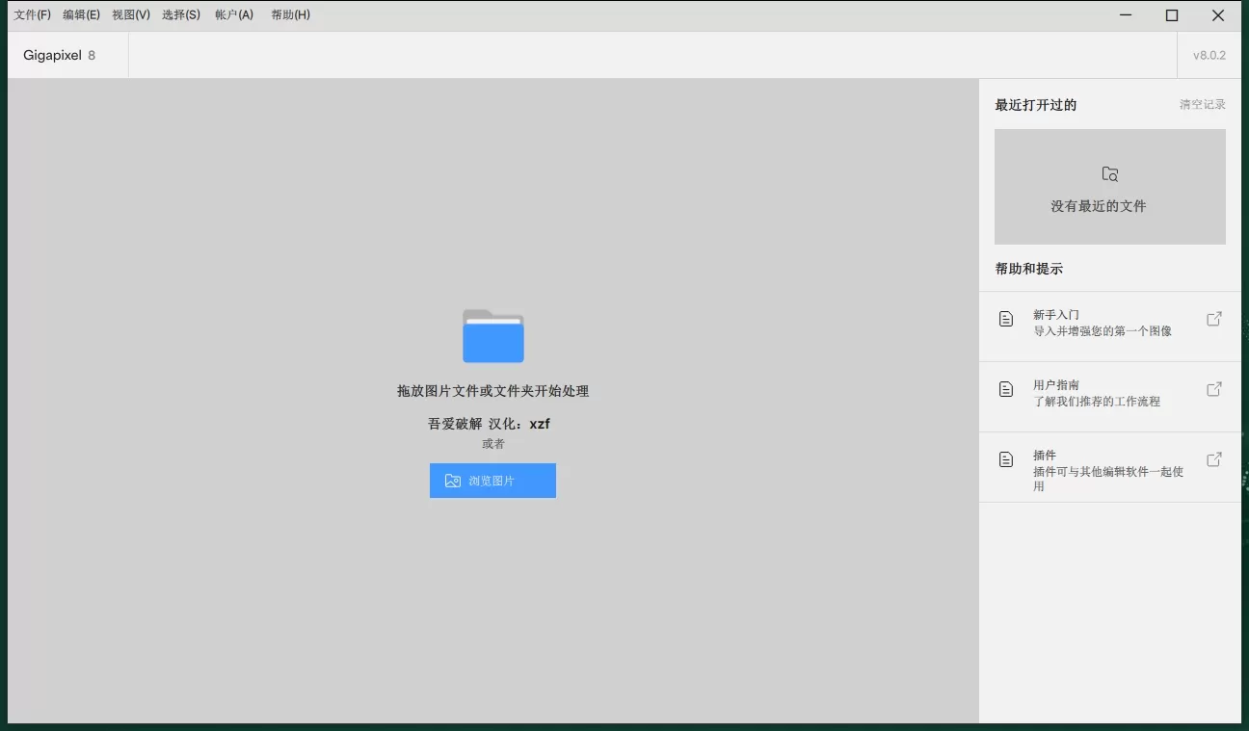1249x731 pixels.
Task: Open the 帐户(A) menu
Action: coord(233,14)
